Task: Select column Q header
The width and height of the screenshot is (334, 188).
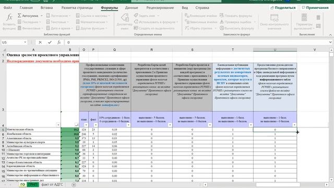Action: 114,50
